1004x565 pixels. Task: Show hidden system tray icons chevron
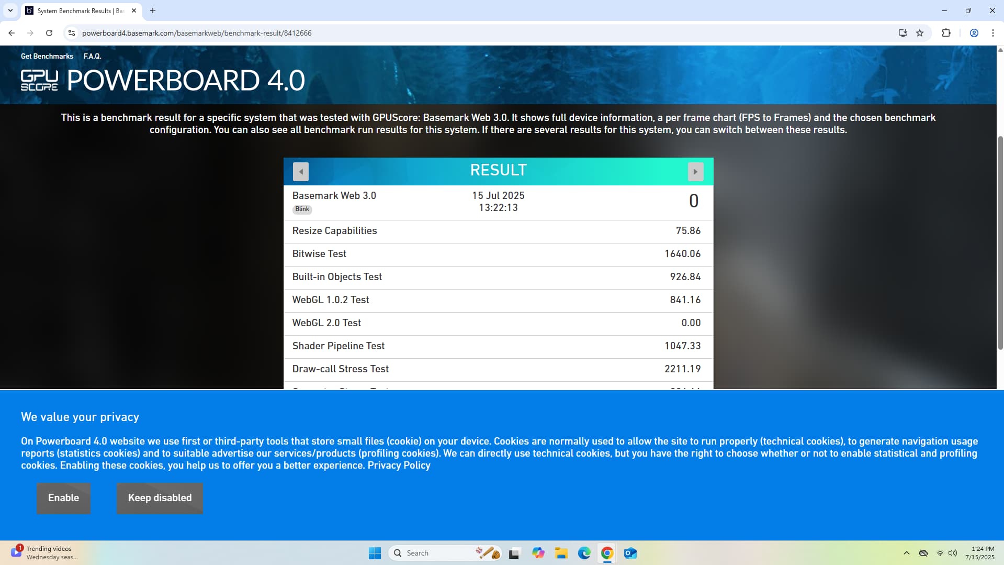[x=906, y=553]
